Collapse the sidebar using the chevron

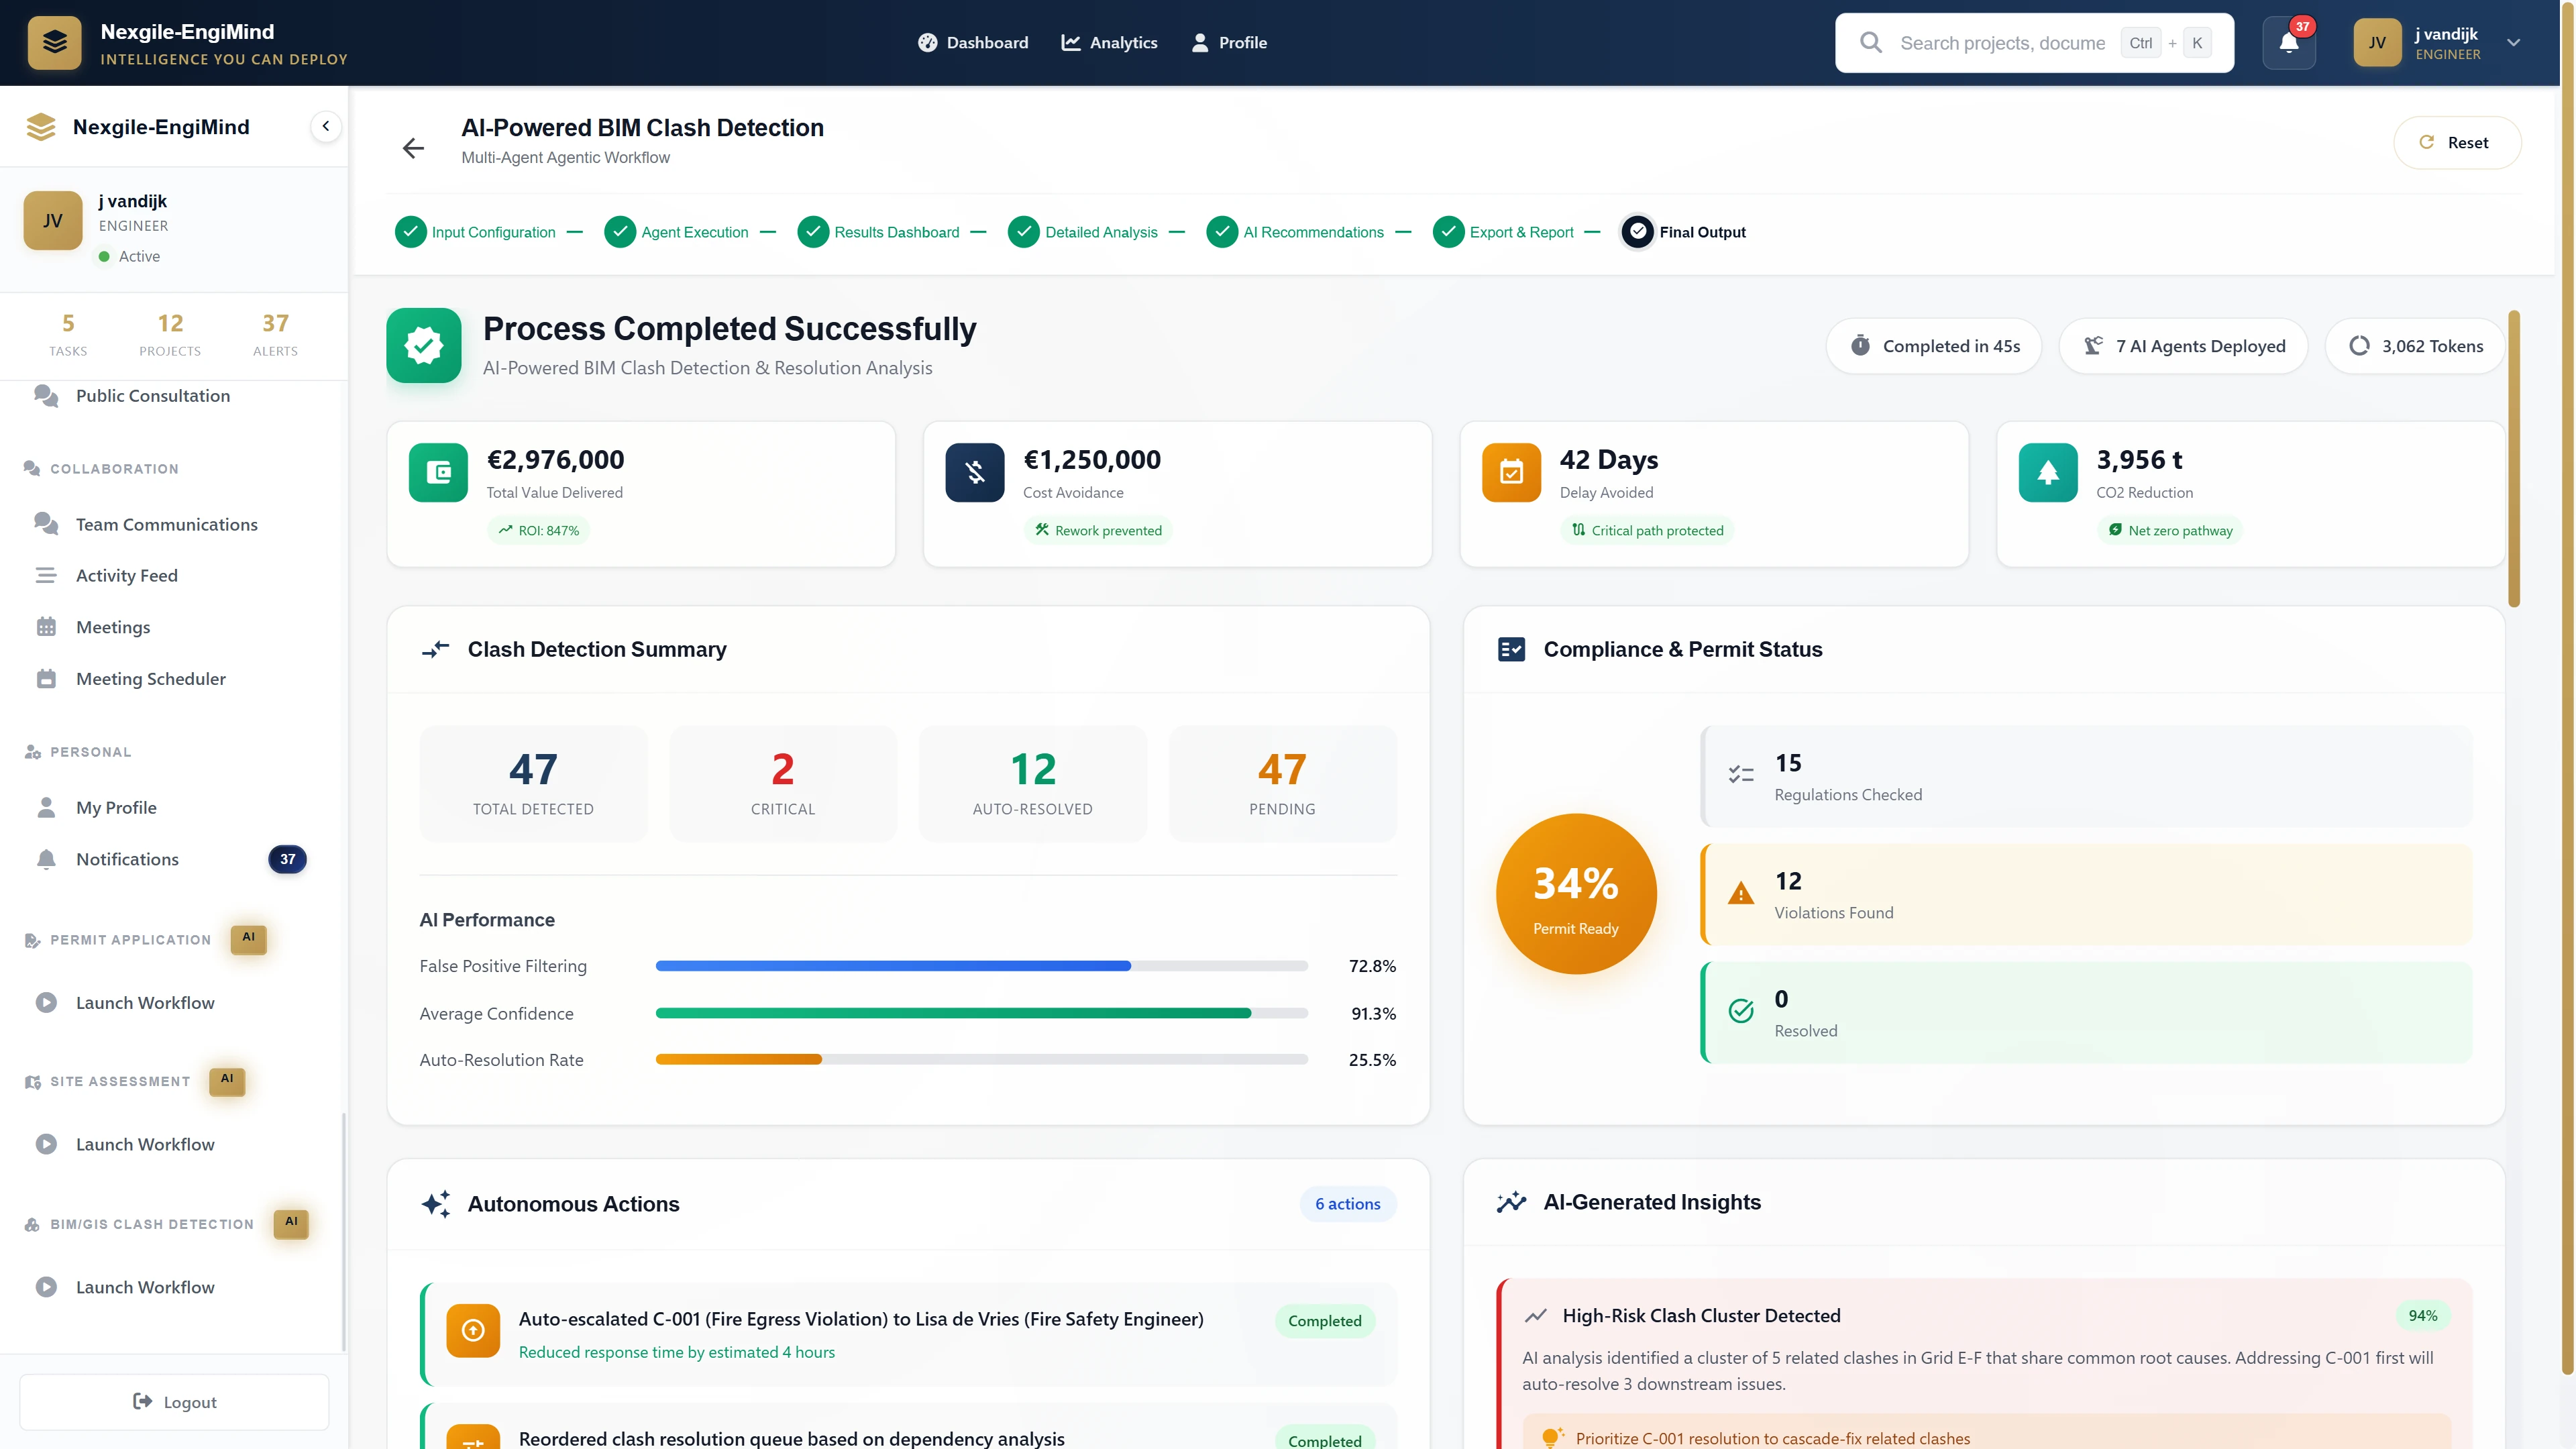[325, 126]
